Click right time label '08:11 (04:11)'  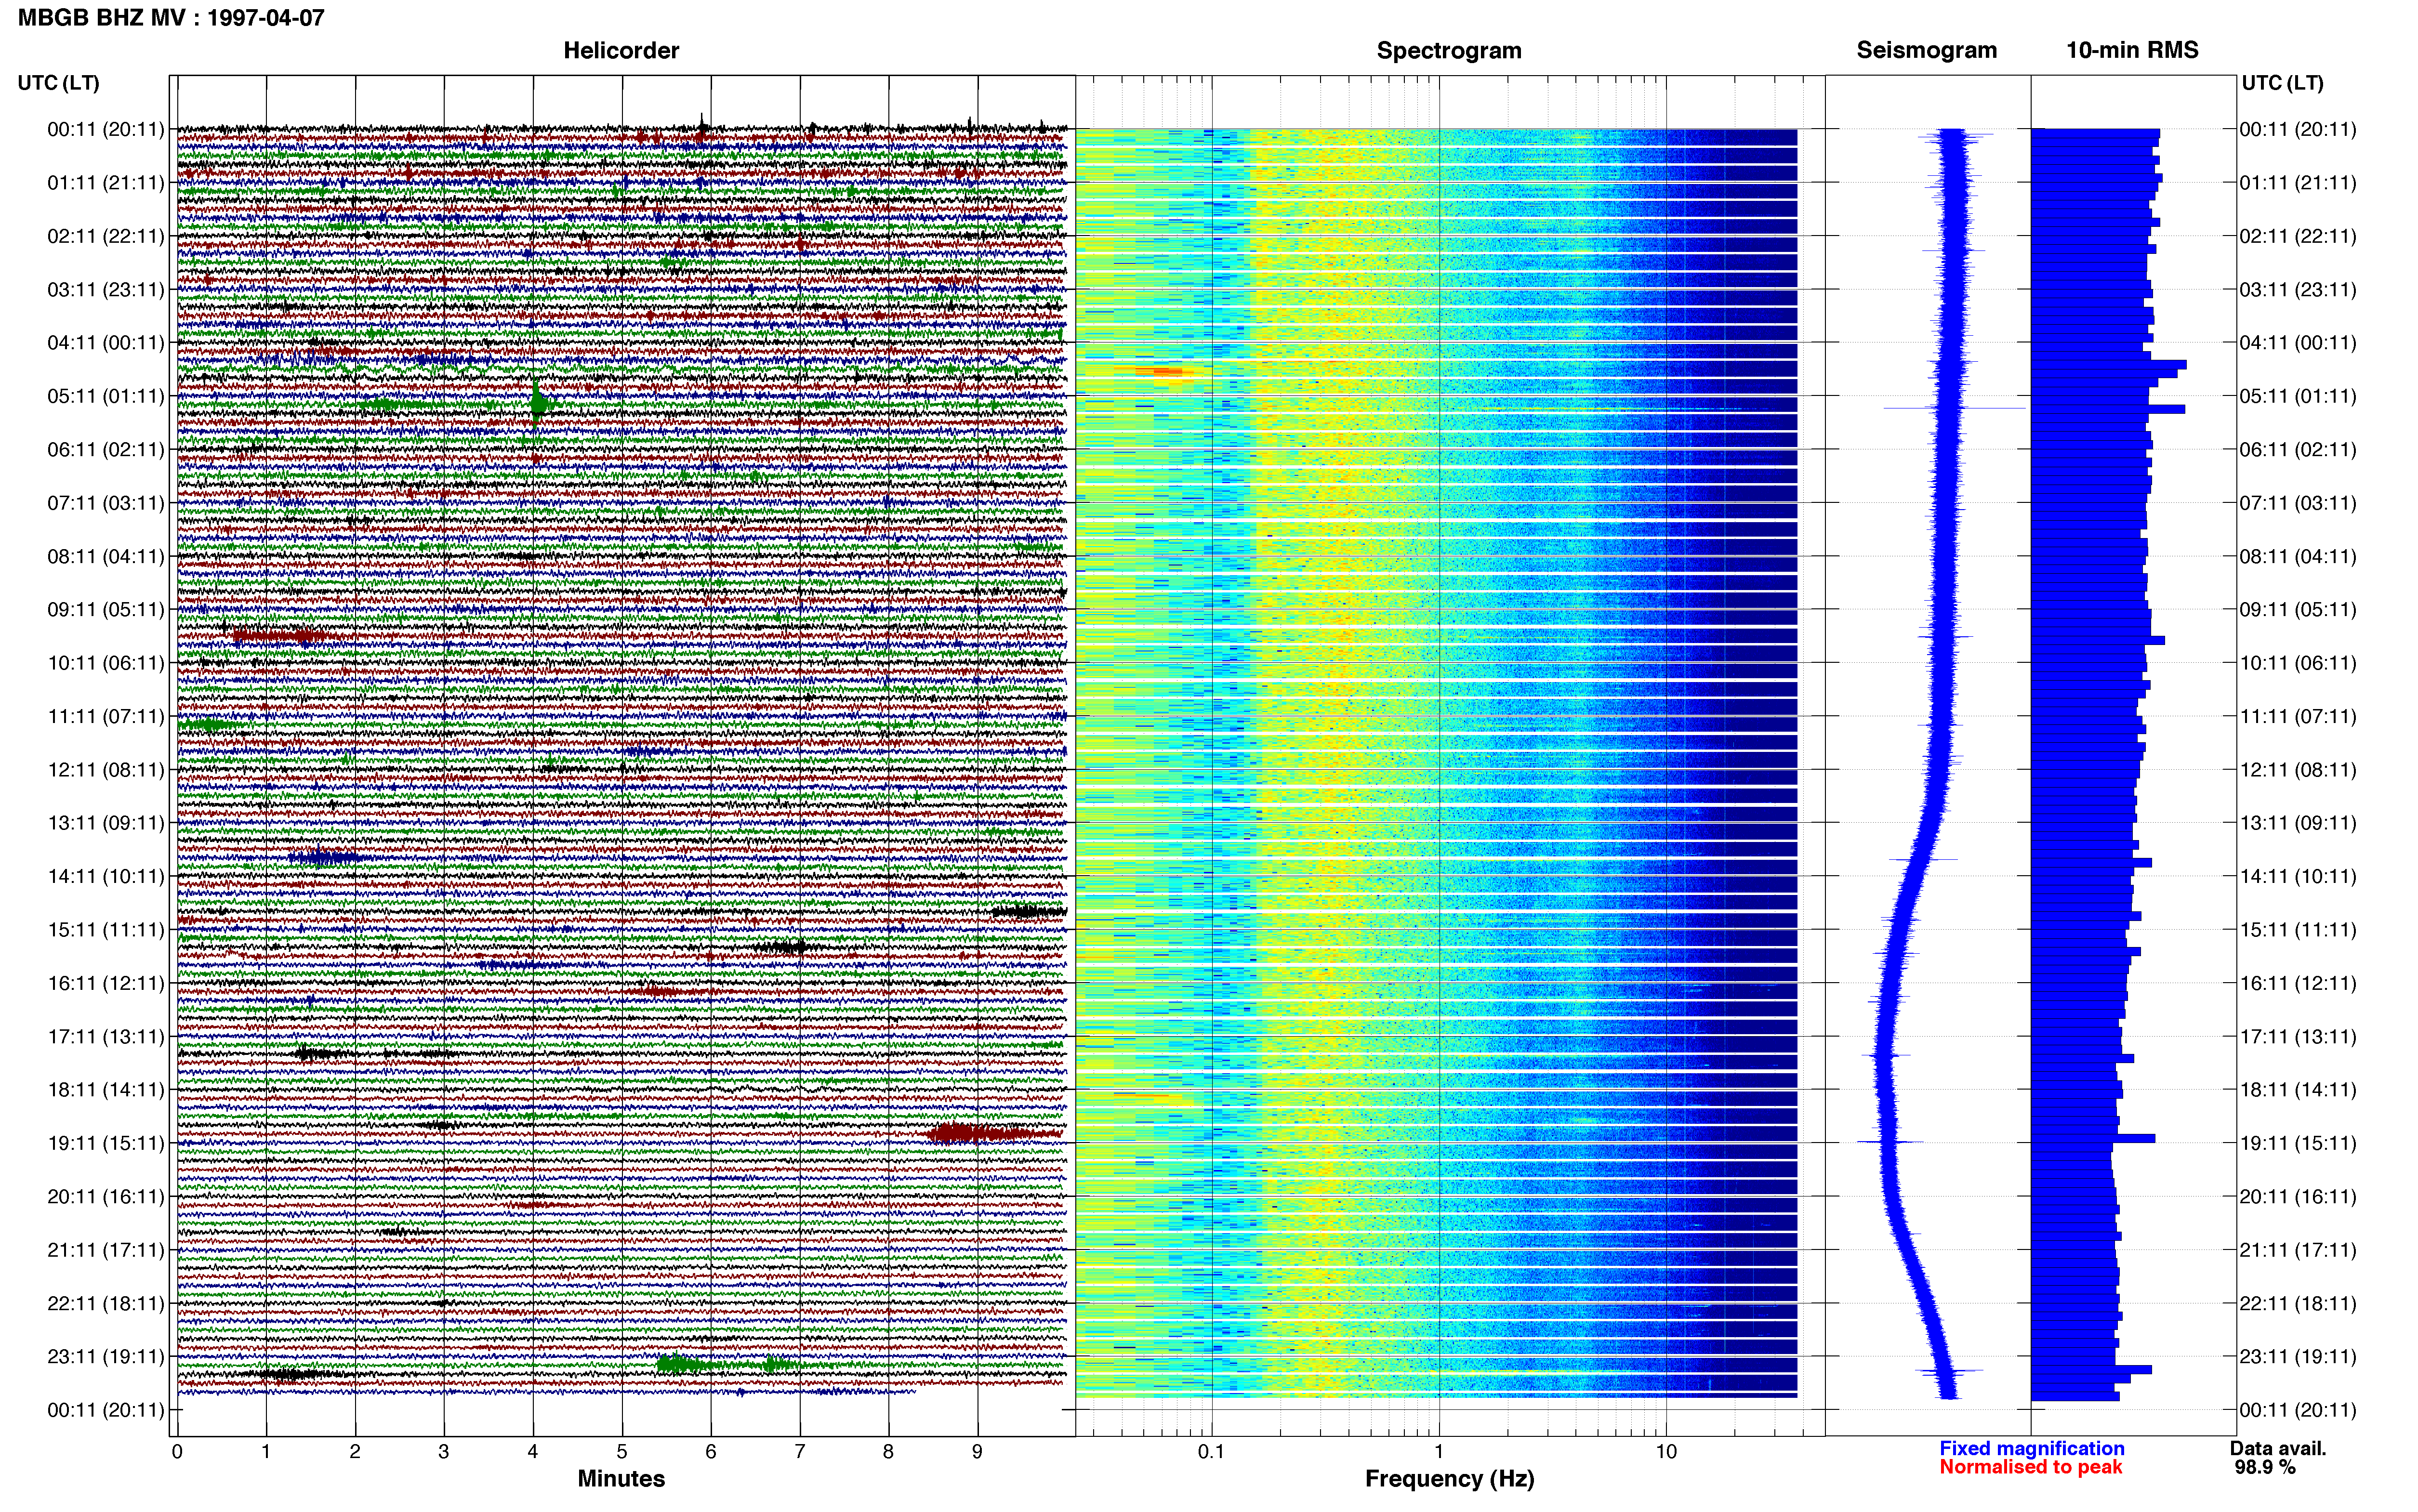2298,557
